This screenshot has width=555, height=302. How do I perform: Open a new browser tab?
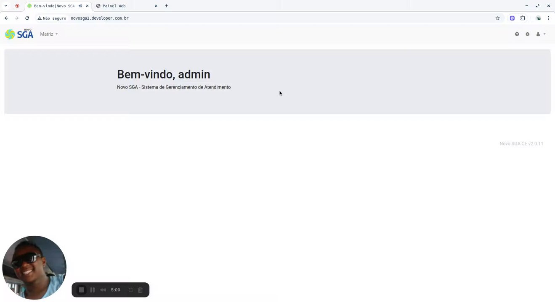167,6
